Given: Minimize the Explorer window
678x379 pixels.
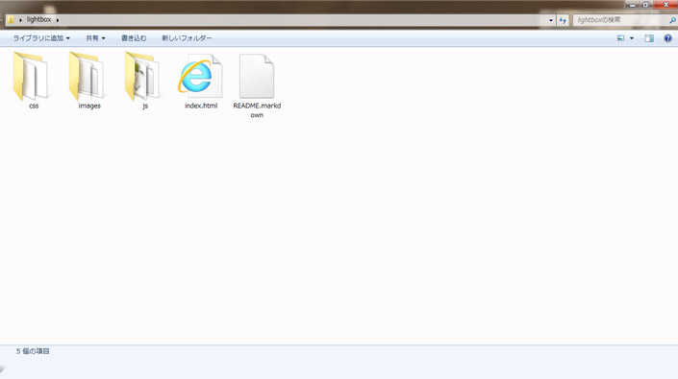Looking at the screenshot, I should click(632, 5).
